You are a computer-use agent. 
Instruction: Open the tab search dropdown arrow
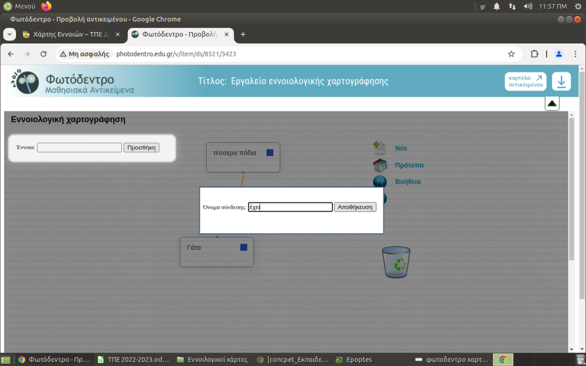pos(10,34)
